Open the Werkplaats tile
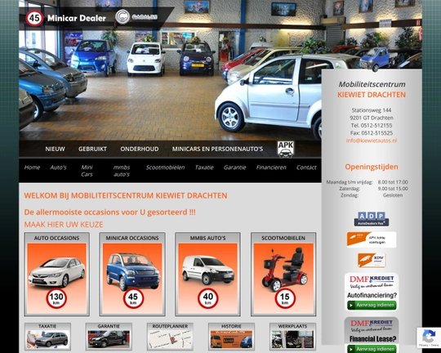Screen dimensions: 441x353 click(292, 337)
